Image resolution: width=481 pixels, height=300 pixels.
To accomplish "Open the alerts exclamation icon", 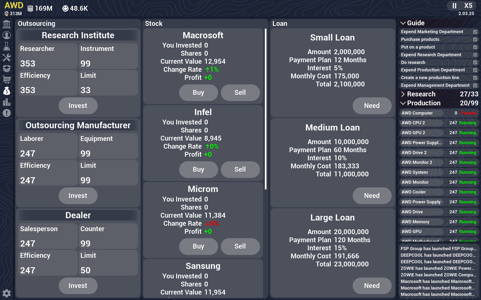I will click(6, 113).
